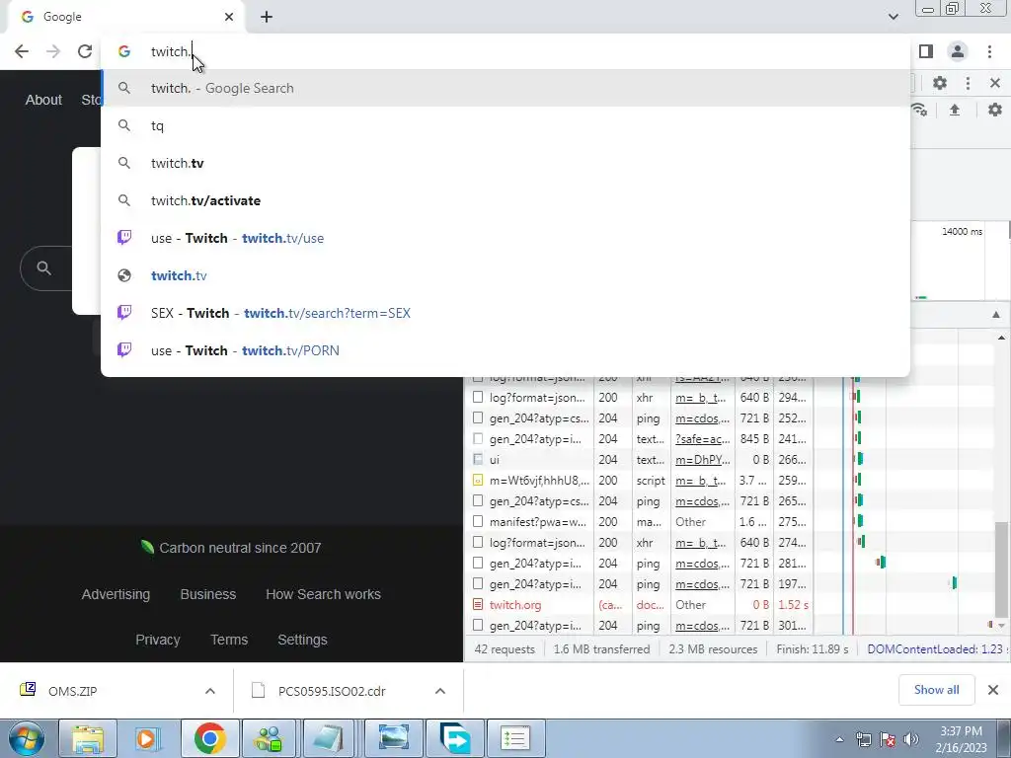Open the twitch.tv globe URL suggestion

tap(505, 275)
